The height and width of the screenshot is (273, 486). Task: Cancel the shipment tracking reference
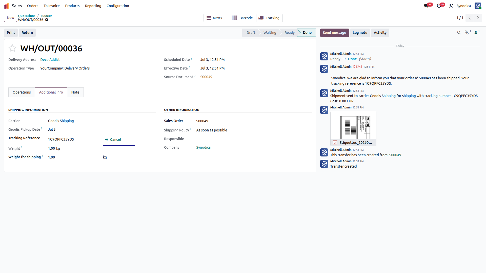(119, 140)
